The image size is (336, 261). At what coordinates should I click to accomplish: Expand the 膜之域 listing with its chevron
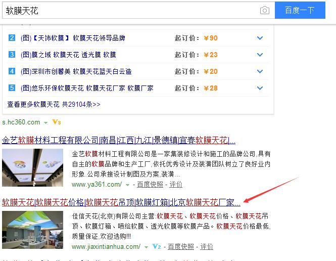pyautogui.click(x=260, y=55)
